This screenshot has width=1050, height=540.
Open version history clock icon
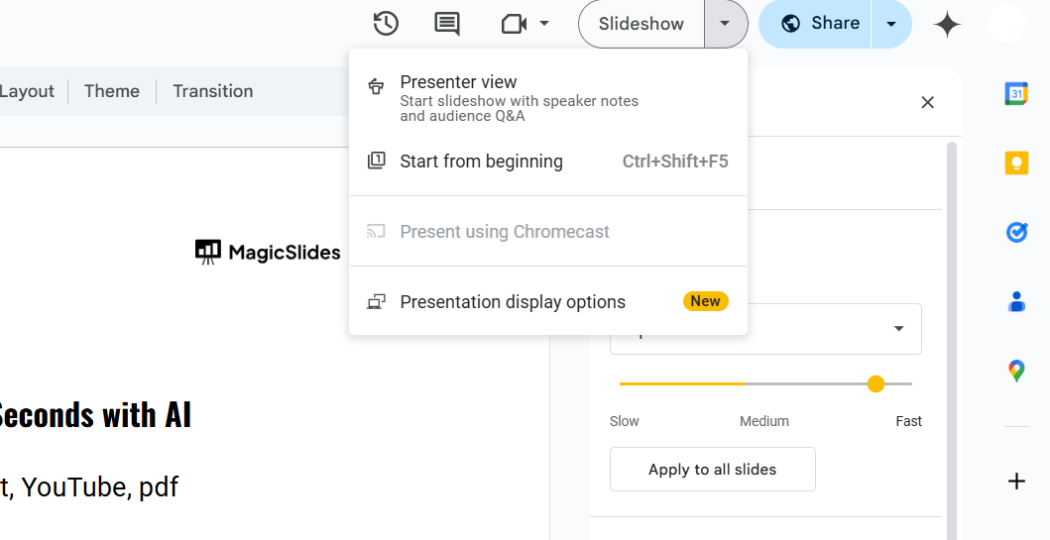386,24
